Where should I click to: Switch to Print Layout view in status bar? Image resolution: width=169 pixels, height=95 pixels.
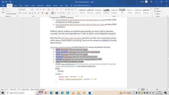coord(143,89)
